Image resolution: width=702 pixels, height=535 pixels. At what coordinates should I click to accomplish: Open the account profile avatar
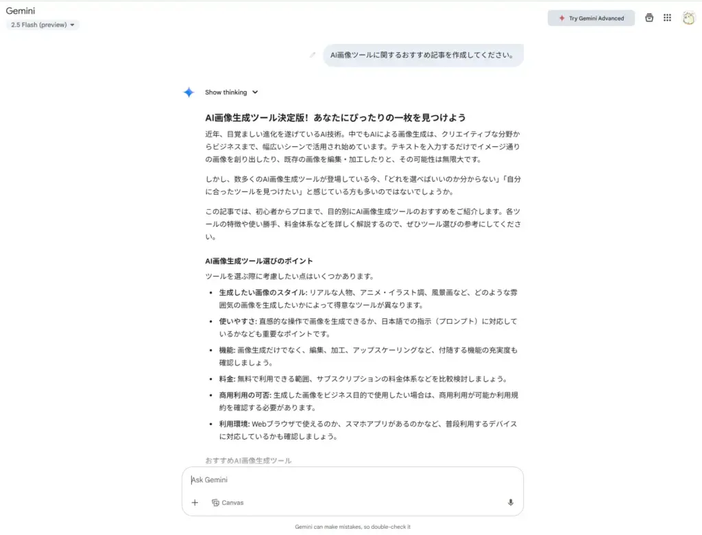click(688, 18)
